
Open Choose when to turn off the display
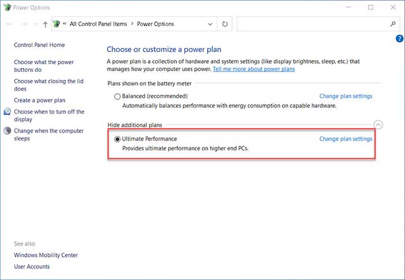coord(49,116)
